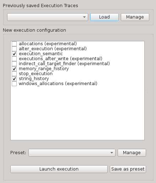
Task: Select the execution_semantic label text
Action: click(x=41, y=54)
